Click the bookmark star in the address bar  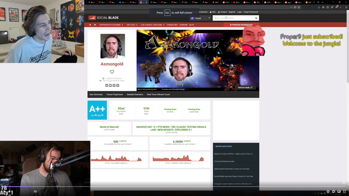(299, 7)
